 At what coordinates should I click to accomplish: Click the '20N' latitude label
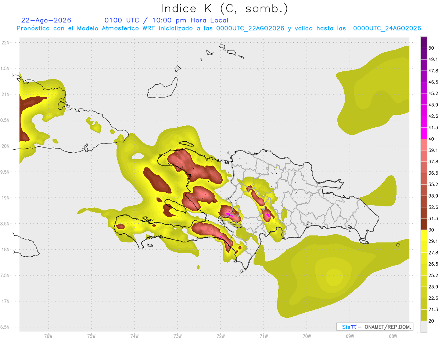click(x=6, y=146)
